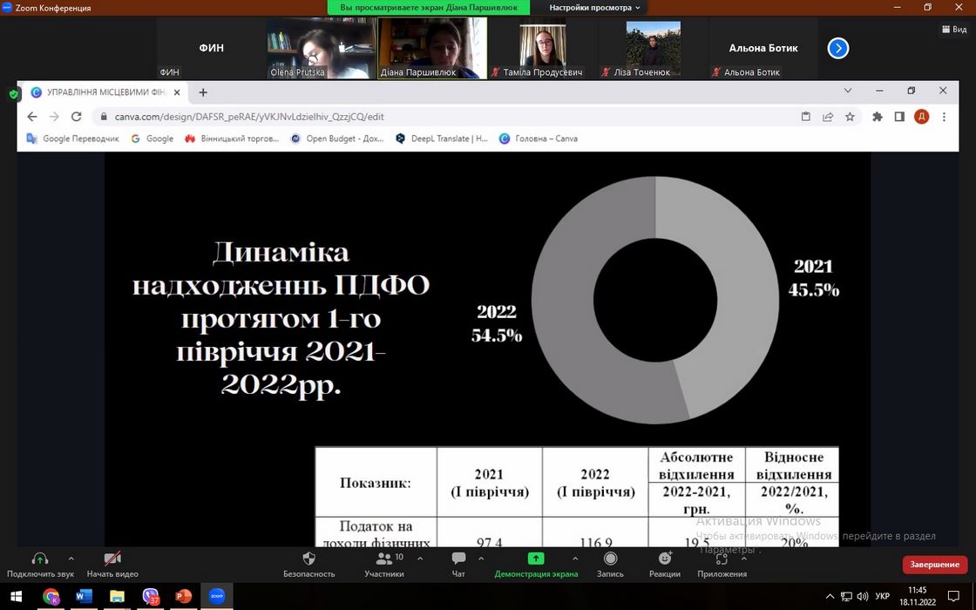Click the Canva URL address bar
The width and height of the screenshot is (976, 610).
pyautogui.click(x=436, y=117)
